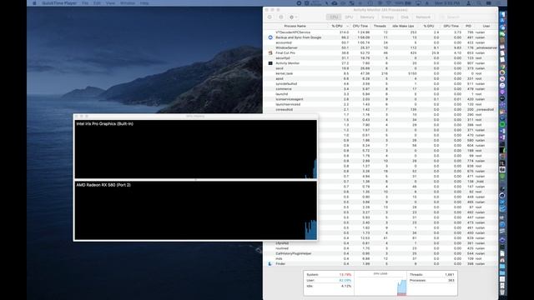Select the routined process row
Screen dimensions: 534x300
(x=380, y=248)
